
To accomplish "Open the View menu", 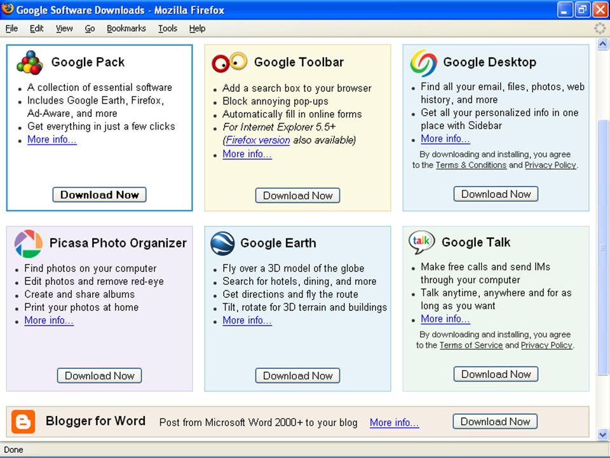I will click(64, 29).
